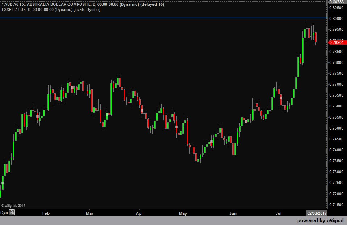Click the 0.78000 price axis label
This screenshot has width=347, height=225.
(x=336, y=62)
